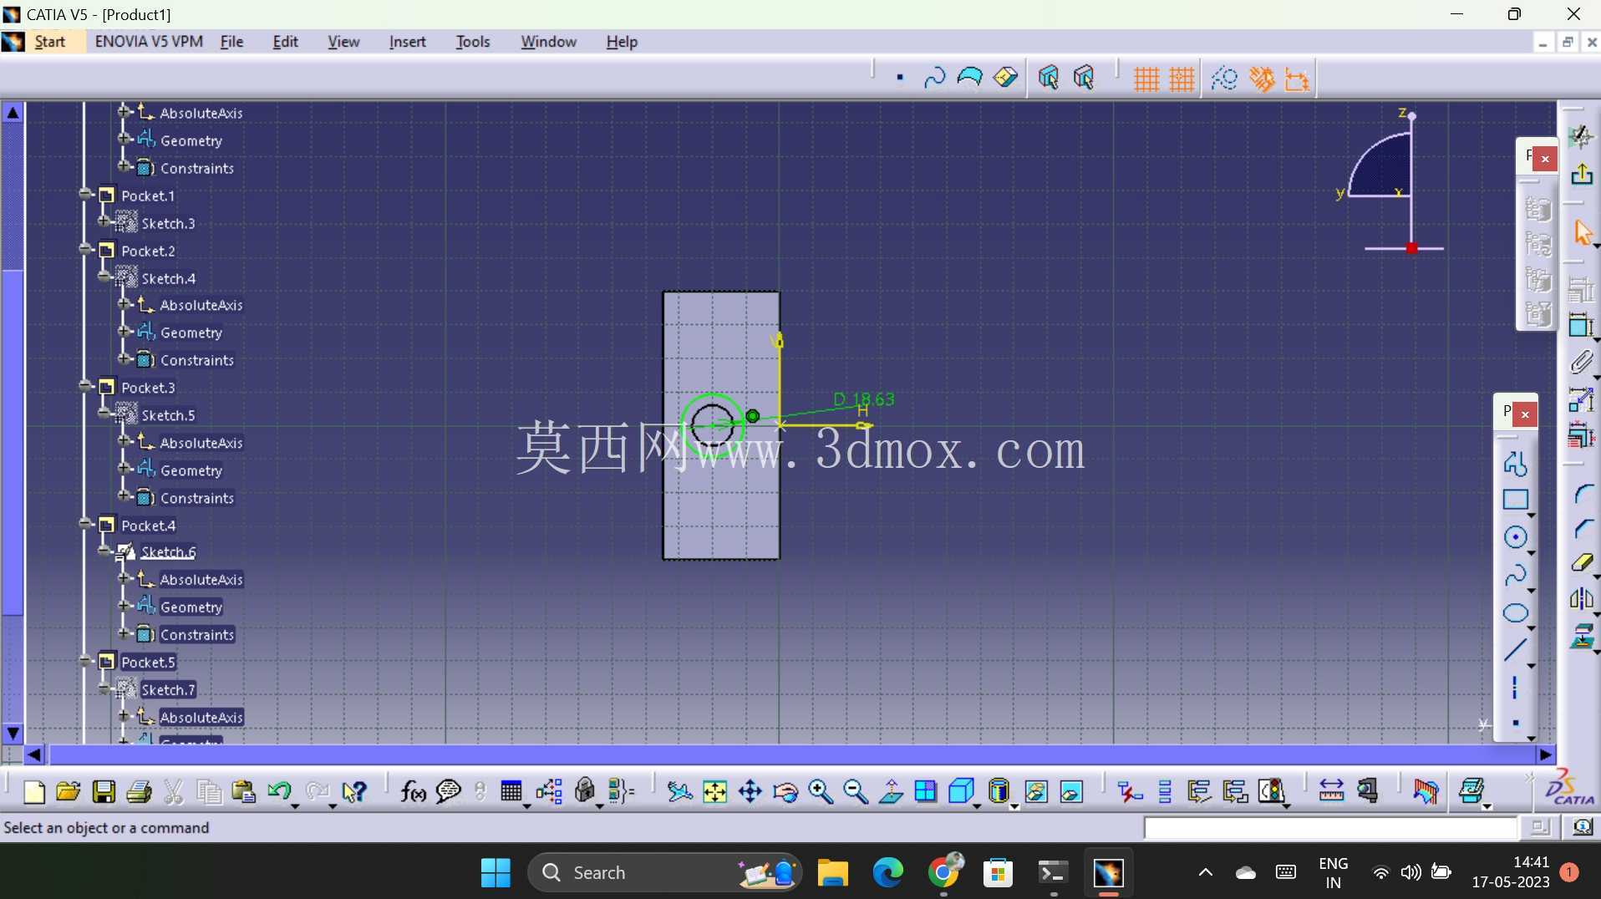Select the Line tool in sketch palette

[1516, 650]
